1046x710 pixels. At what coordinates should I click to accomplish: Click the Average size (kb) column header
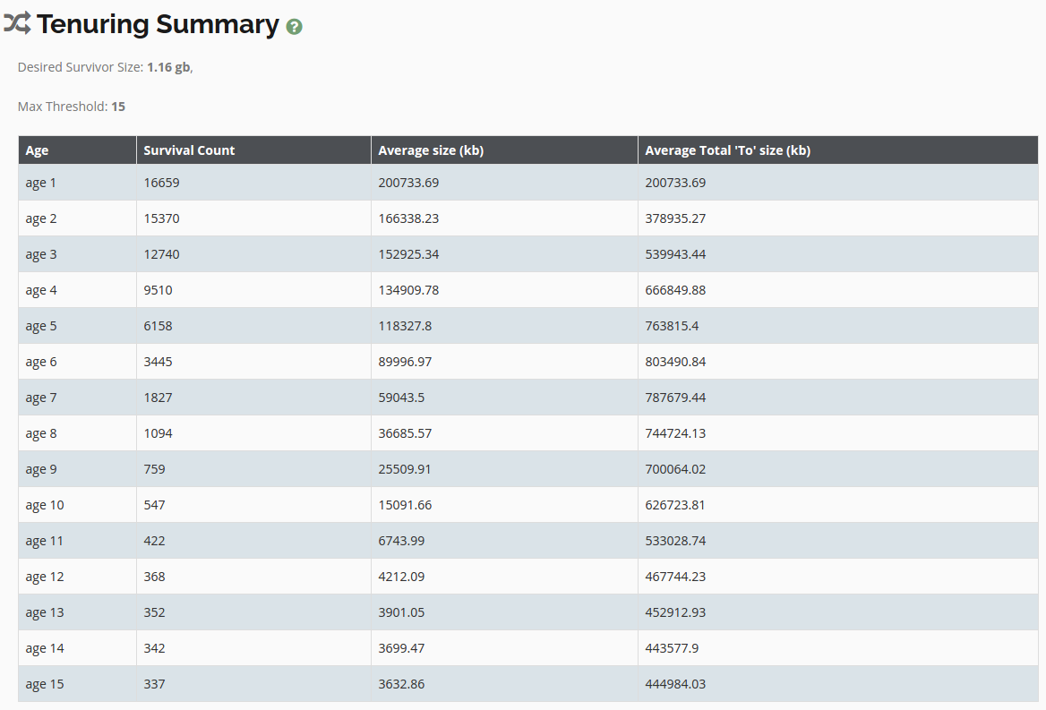[x=504, y=150]
